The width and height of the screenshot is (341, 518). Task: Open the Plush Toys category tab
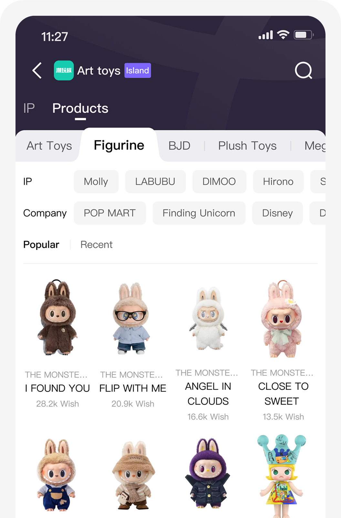247,146
